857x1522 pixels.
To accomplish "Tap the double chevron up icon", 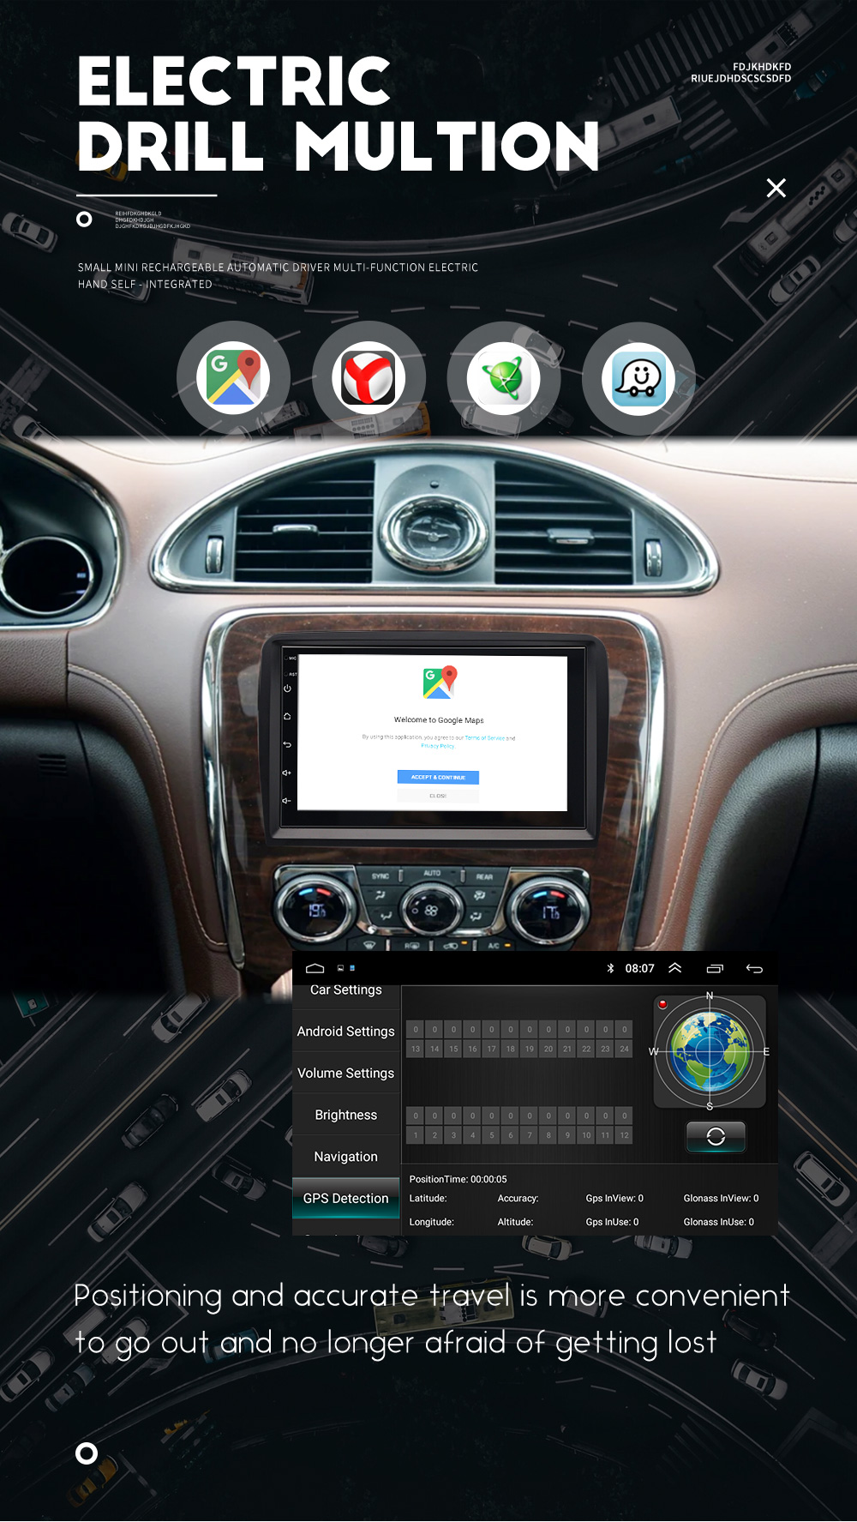I will 675,968.
